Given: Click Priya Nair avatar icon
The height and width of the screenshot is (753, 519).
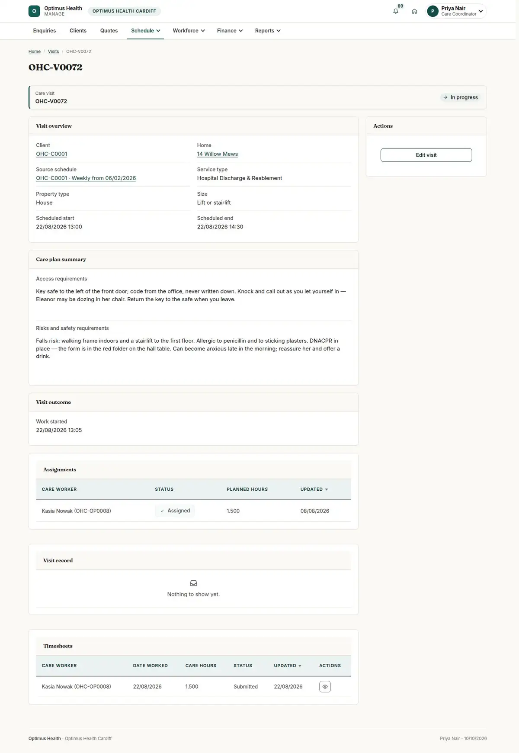Looking at the screenshot, I should (x=432, y=11).
